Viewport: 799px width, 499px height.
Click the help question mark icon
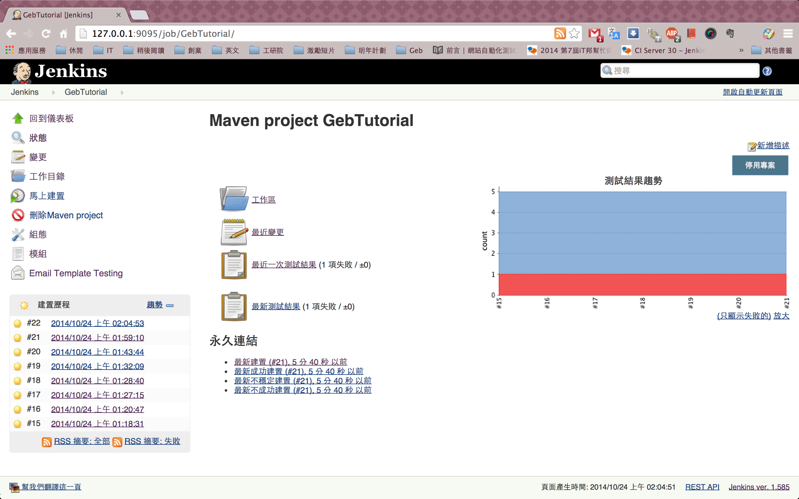point(767,71)
